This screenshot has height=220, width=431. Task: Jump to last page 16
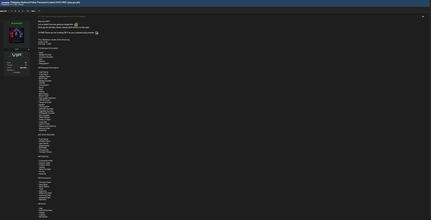[28, 11]
